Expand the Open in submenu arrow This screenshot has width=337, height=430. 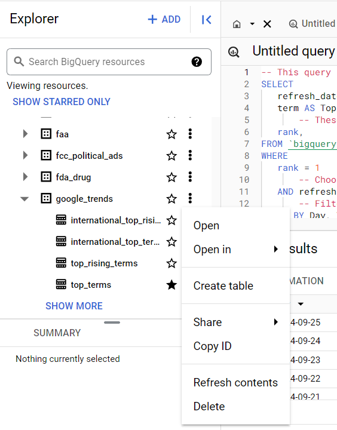(x=276, y=249)
